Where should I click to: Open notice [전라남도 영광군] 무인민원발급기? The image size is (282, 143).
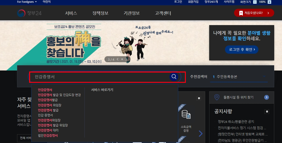[243, 140]
